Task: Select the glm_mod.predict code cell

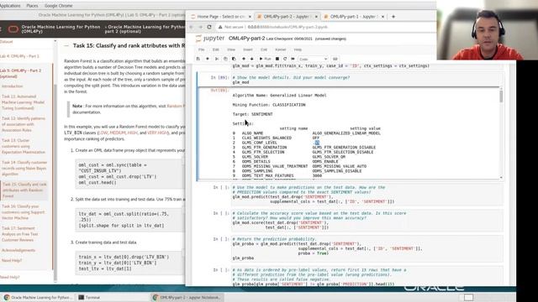Action: [367, 195]
